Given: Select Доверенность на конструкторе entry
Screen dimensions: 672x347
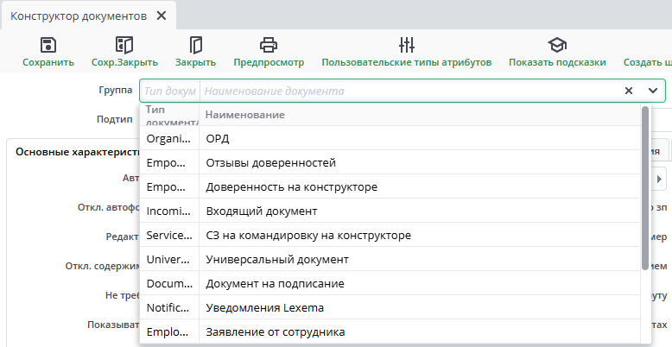Looking at the screenshot, I should tap(291, 186).
